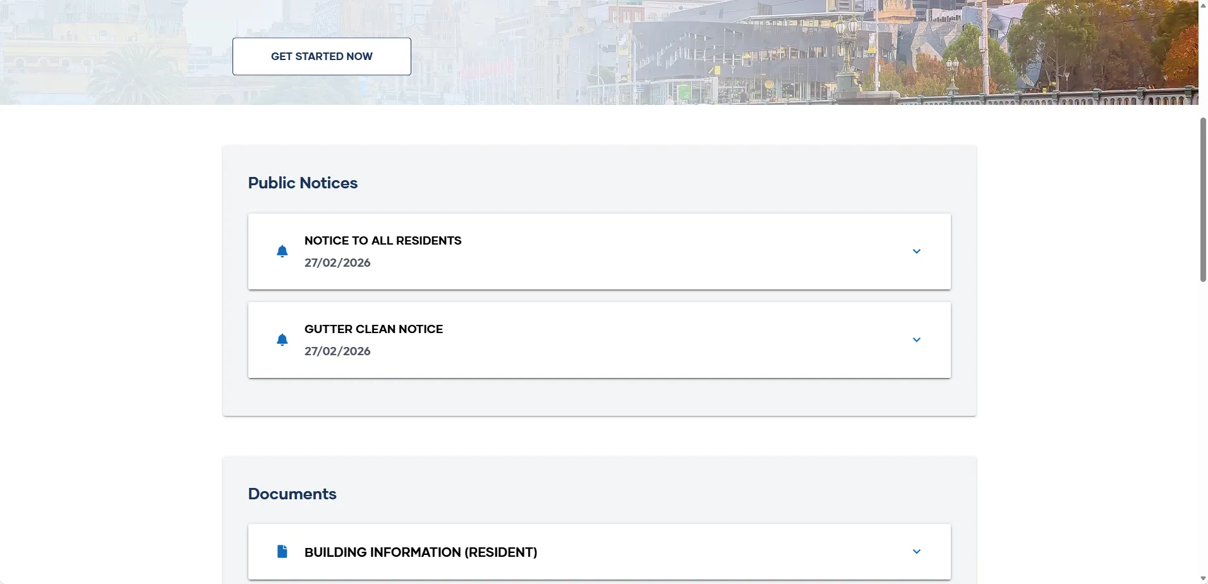Select the date under Notice to All Residents
The width and height of the screenshot is (1208, 584).
[337, 263]
